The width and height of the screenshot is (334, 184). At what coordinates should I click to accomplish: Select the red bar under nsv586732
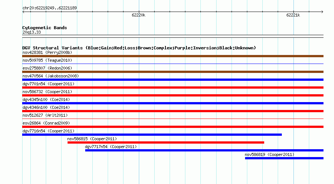pyautogui.click(x=173, y=95)
